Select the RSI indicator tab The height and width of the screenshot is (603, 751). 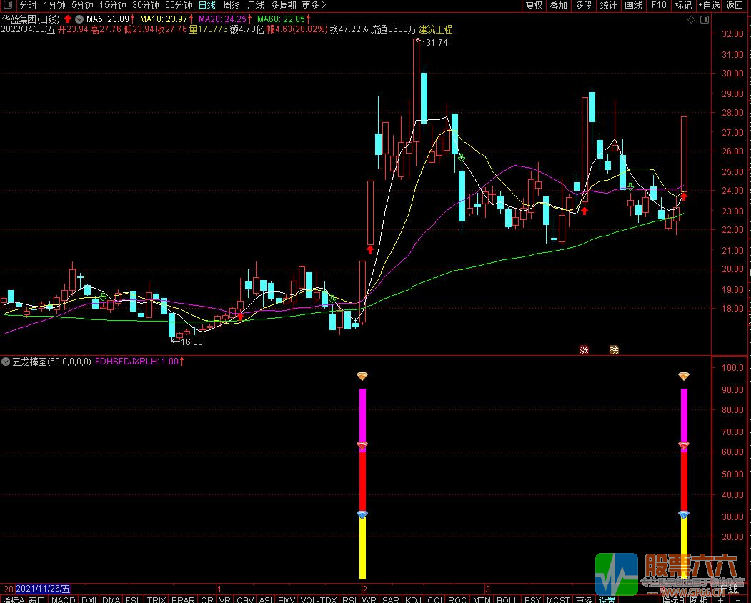349,599
